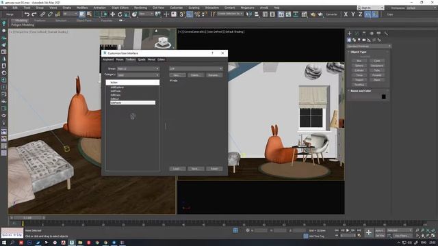
Task: Click the Render Setup teapot icon
Action: point(313,14)
